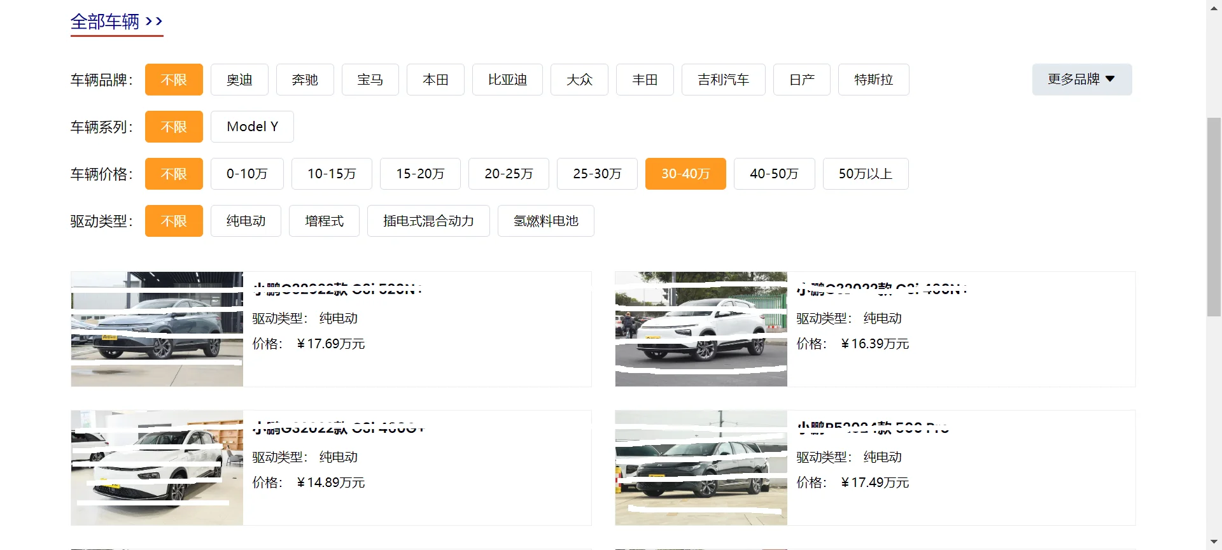
Task: Filter by brand 宝马
Action: point(370,80)
